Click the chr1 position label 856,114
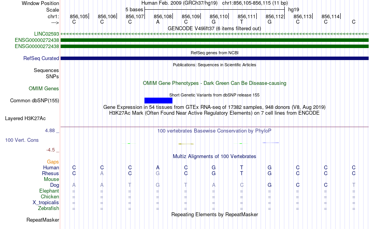Screen dimensions: 369x229 (331, 16)
